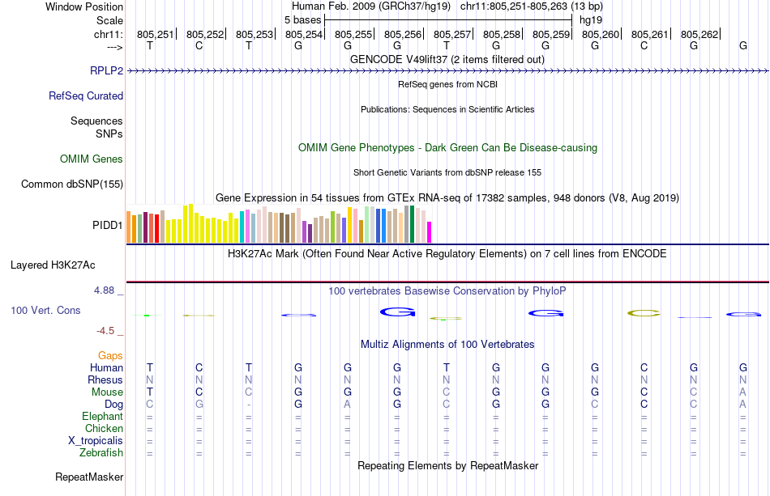Click the Zebrafish species row label

[101, 452]
